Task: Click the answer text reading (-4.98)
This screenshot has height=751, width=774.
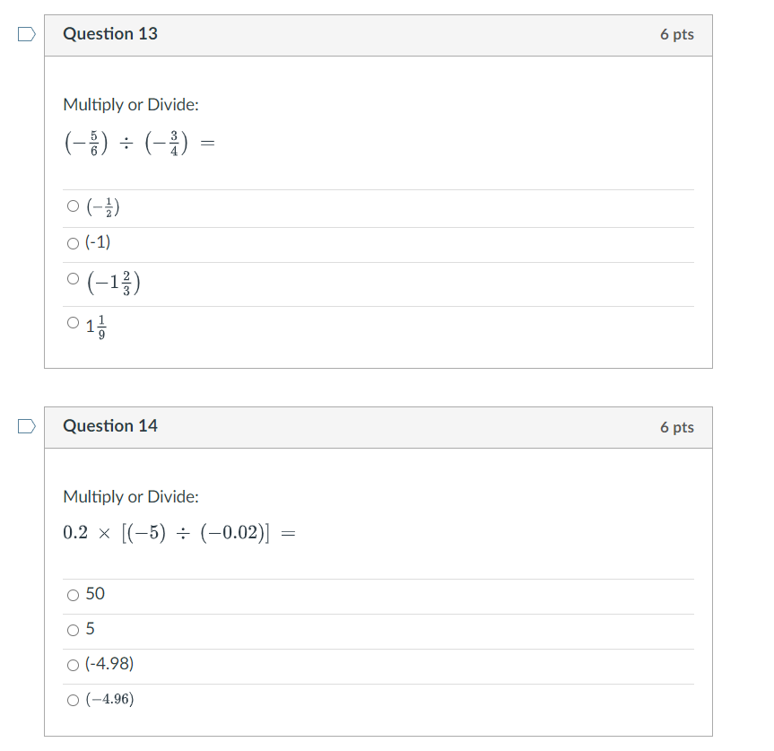Action: point(109,664)
